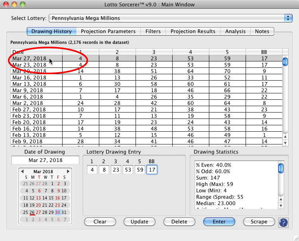Click the Range (Spread): 55 line
Image resolution: width=299 pixels, height=241 pixels.
(220, 197)
